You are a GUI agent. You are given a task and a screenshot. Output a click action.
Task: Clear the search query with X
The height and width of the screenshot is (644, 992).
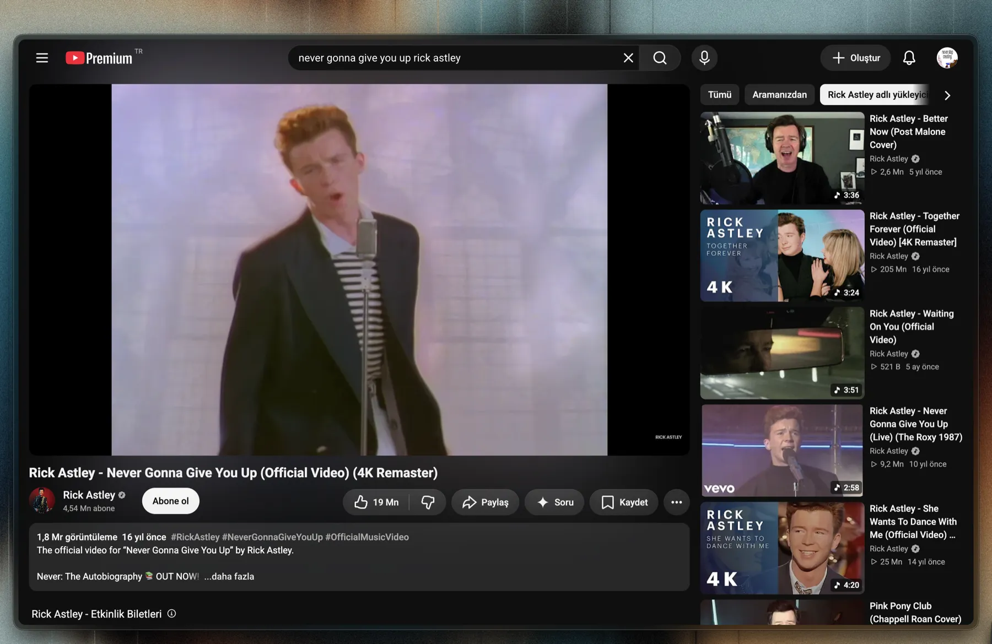tap(628, 58)
